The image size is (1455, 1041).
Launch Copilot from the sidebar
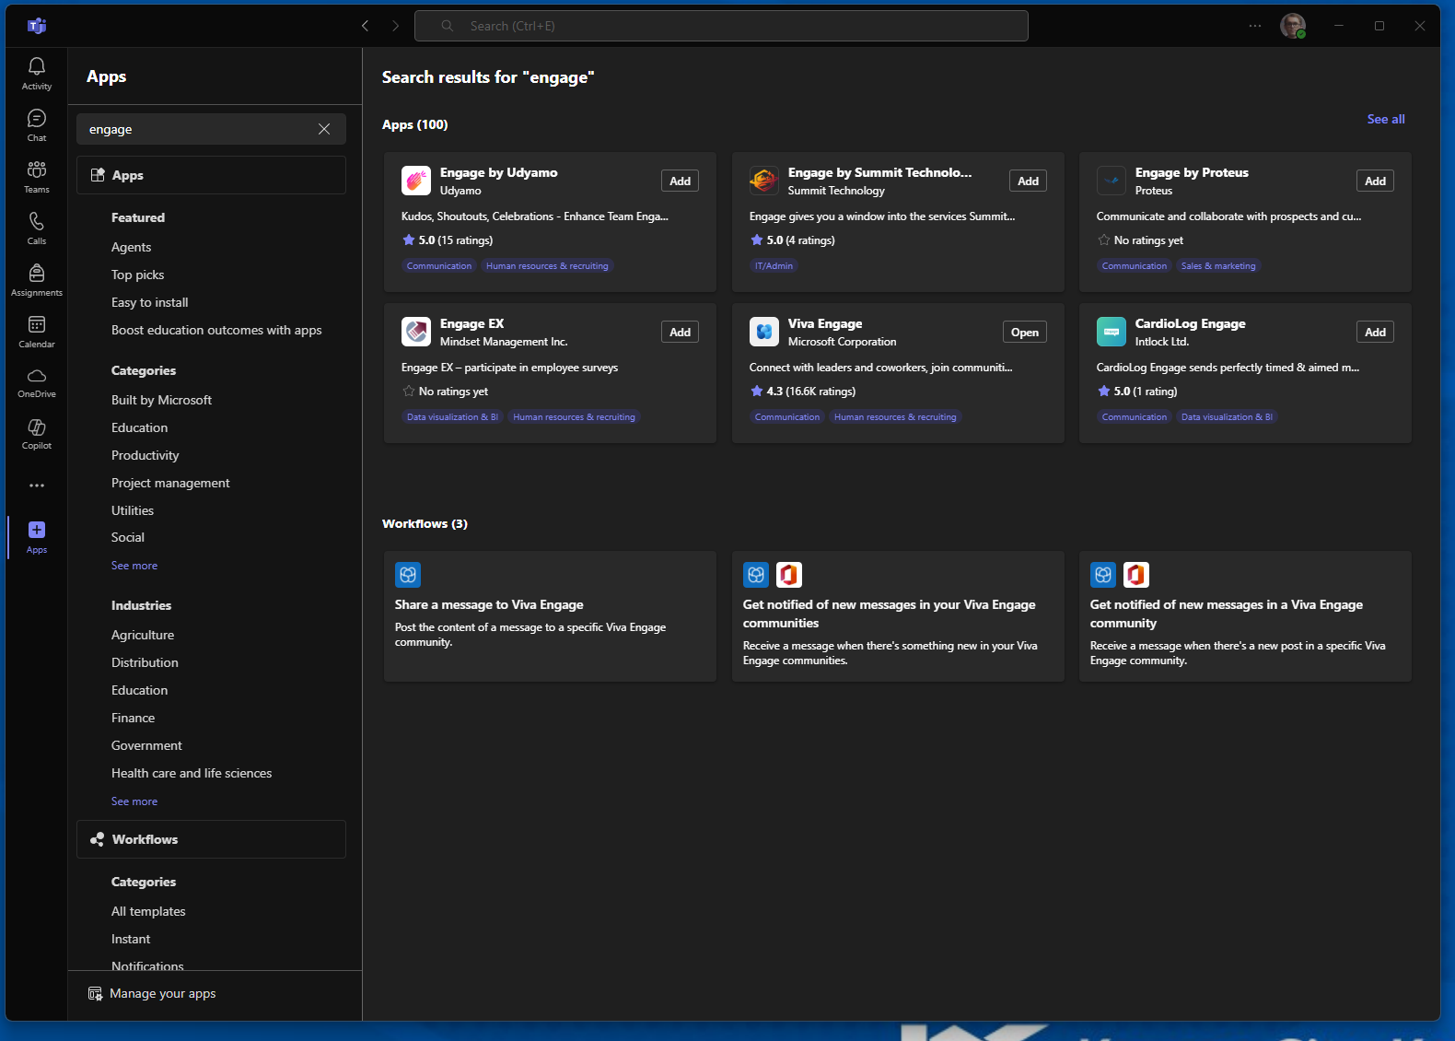(x=37, y=433)
